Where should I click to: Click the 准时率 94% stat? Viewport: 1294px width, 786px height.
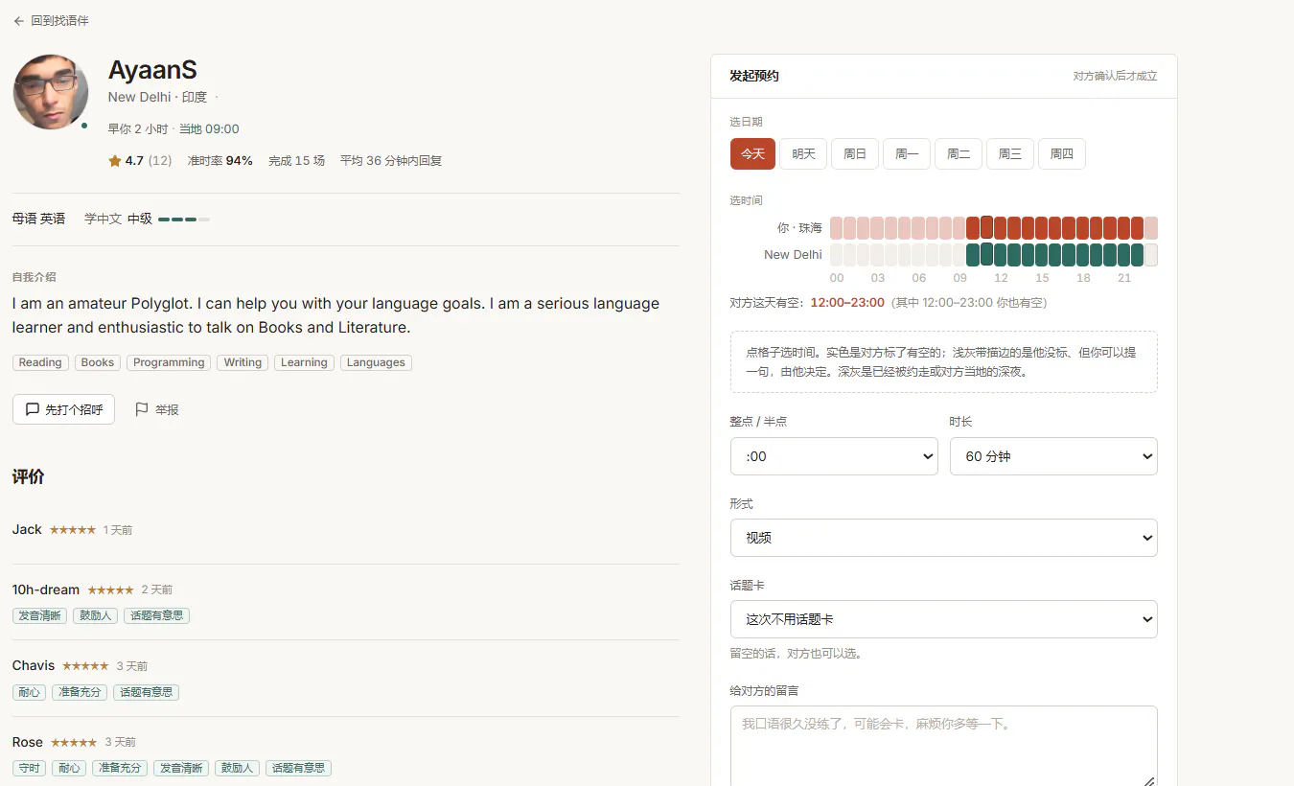(x=220, y=161)
